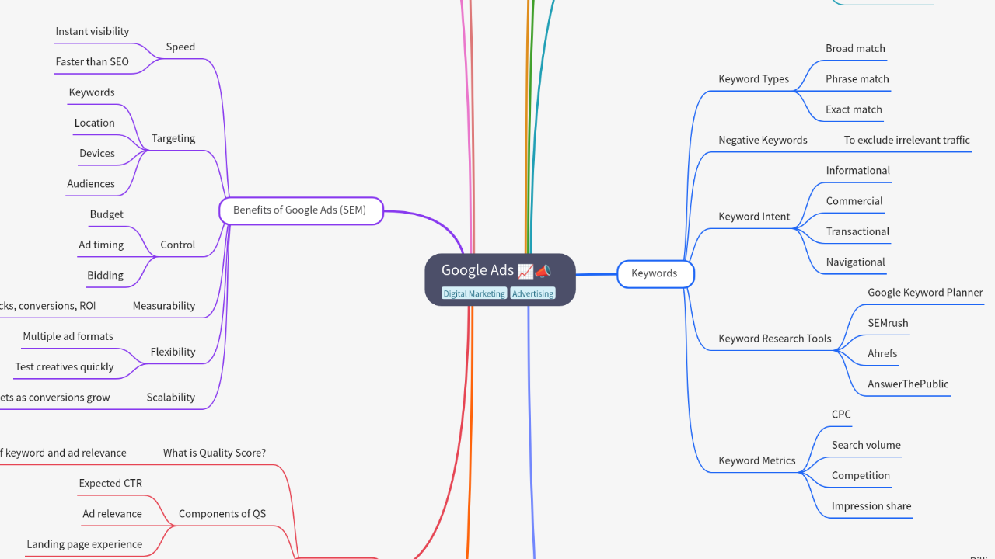Click the Impression share leaf

(871, 506)
